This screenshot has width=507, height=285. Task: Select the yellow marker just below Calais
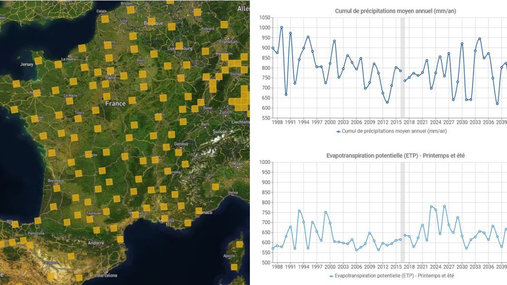click(105, 19)
